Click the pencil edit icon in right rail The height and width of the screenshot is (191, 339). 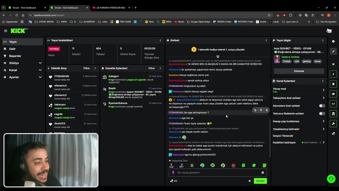pyautogui.click(x=333, y=51)
